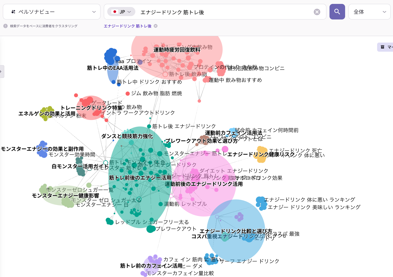Click the 筋トレ中 ドリンク おすすめ blue node
Viewport: 393px width, 277px height.
113,82
